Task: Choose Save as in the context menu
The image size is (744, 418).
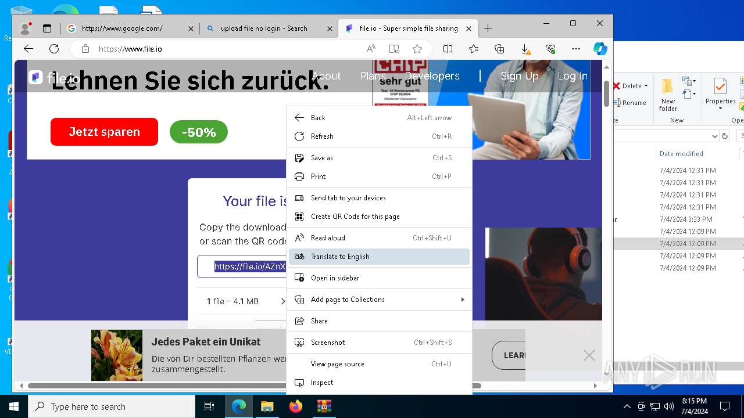Action: [379, 158]
